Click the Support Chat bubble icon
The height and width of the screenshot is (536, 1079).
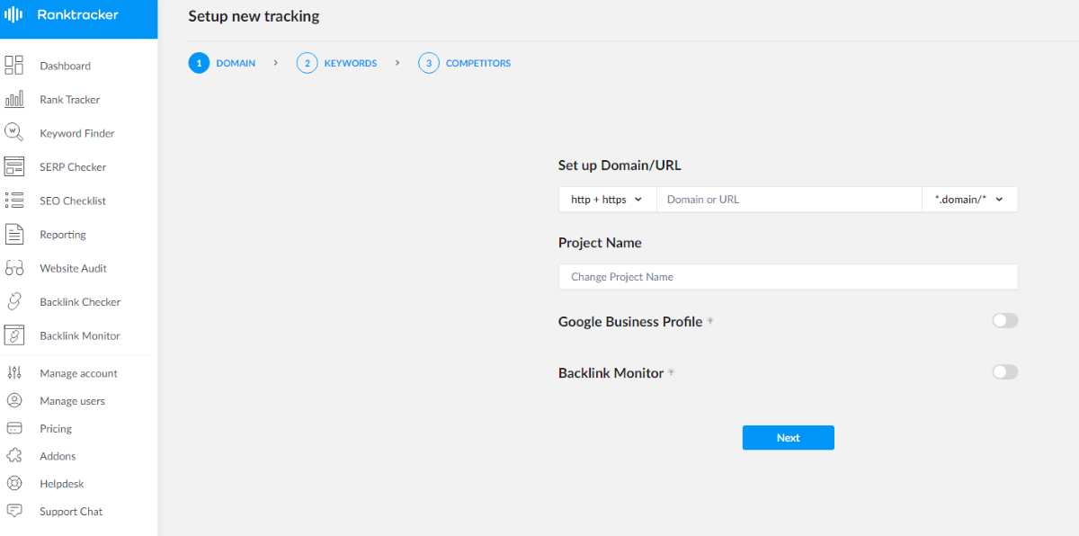(14, 511)
